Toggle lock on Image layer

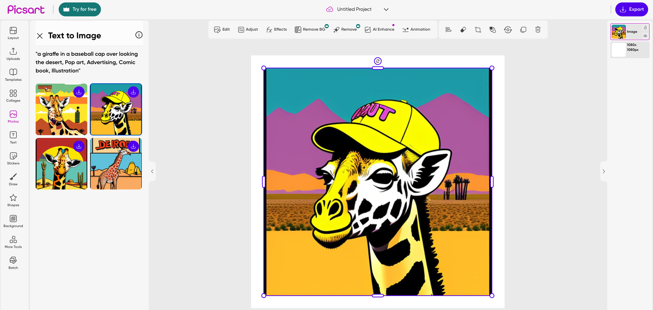tap(645, 28)
